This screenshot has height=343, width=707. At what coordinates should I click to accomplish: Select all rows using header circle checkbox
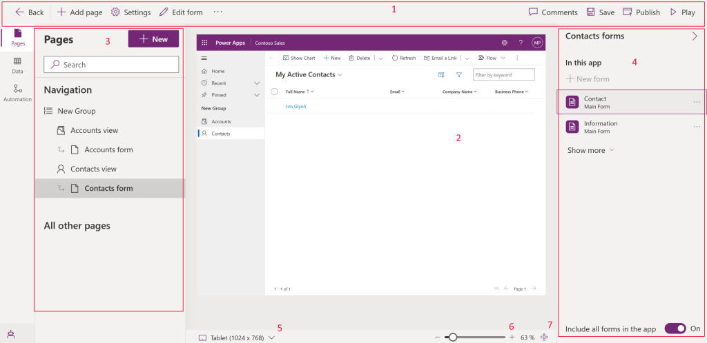[x=274, y=92]
